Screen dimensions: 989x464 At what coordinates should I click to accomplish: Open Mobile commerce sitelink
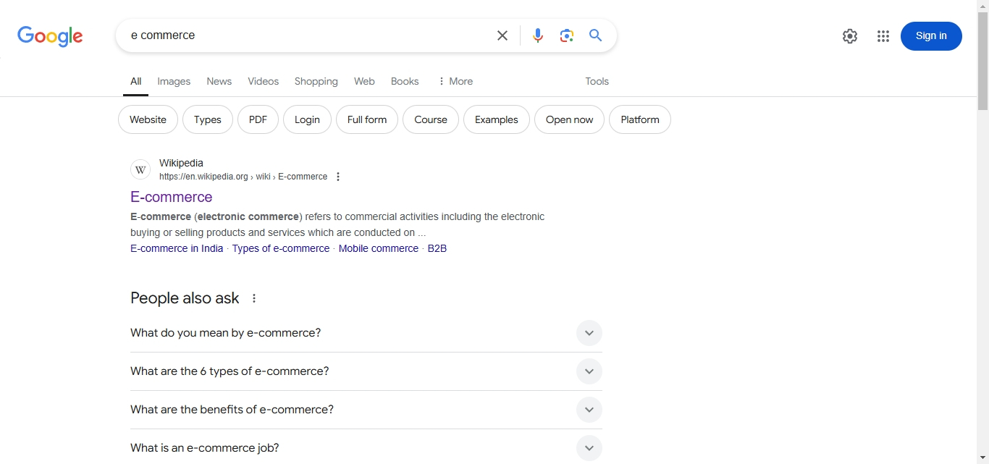[x=379, y=248]
